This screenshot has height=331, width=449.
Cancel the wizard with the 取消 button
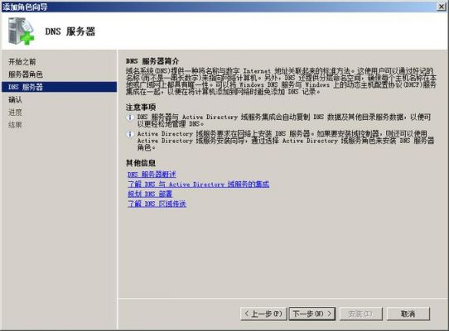tap(408, 314)
